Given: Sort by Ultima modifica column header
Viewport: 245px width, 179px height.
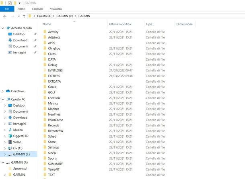Looking at the screenshot, I should click(120, 24).
